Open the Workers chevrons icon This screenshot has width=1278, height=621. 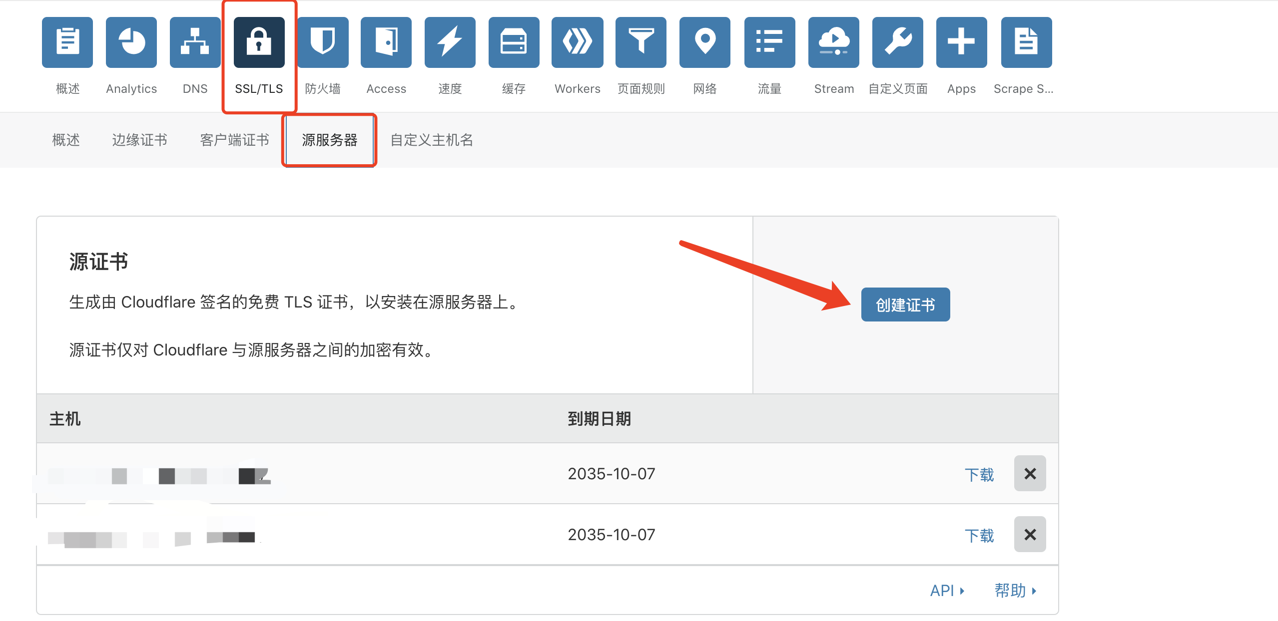[578, 42]
